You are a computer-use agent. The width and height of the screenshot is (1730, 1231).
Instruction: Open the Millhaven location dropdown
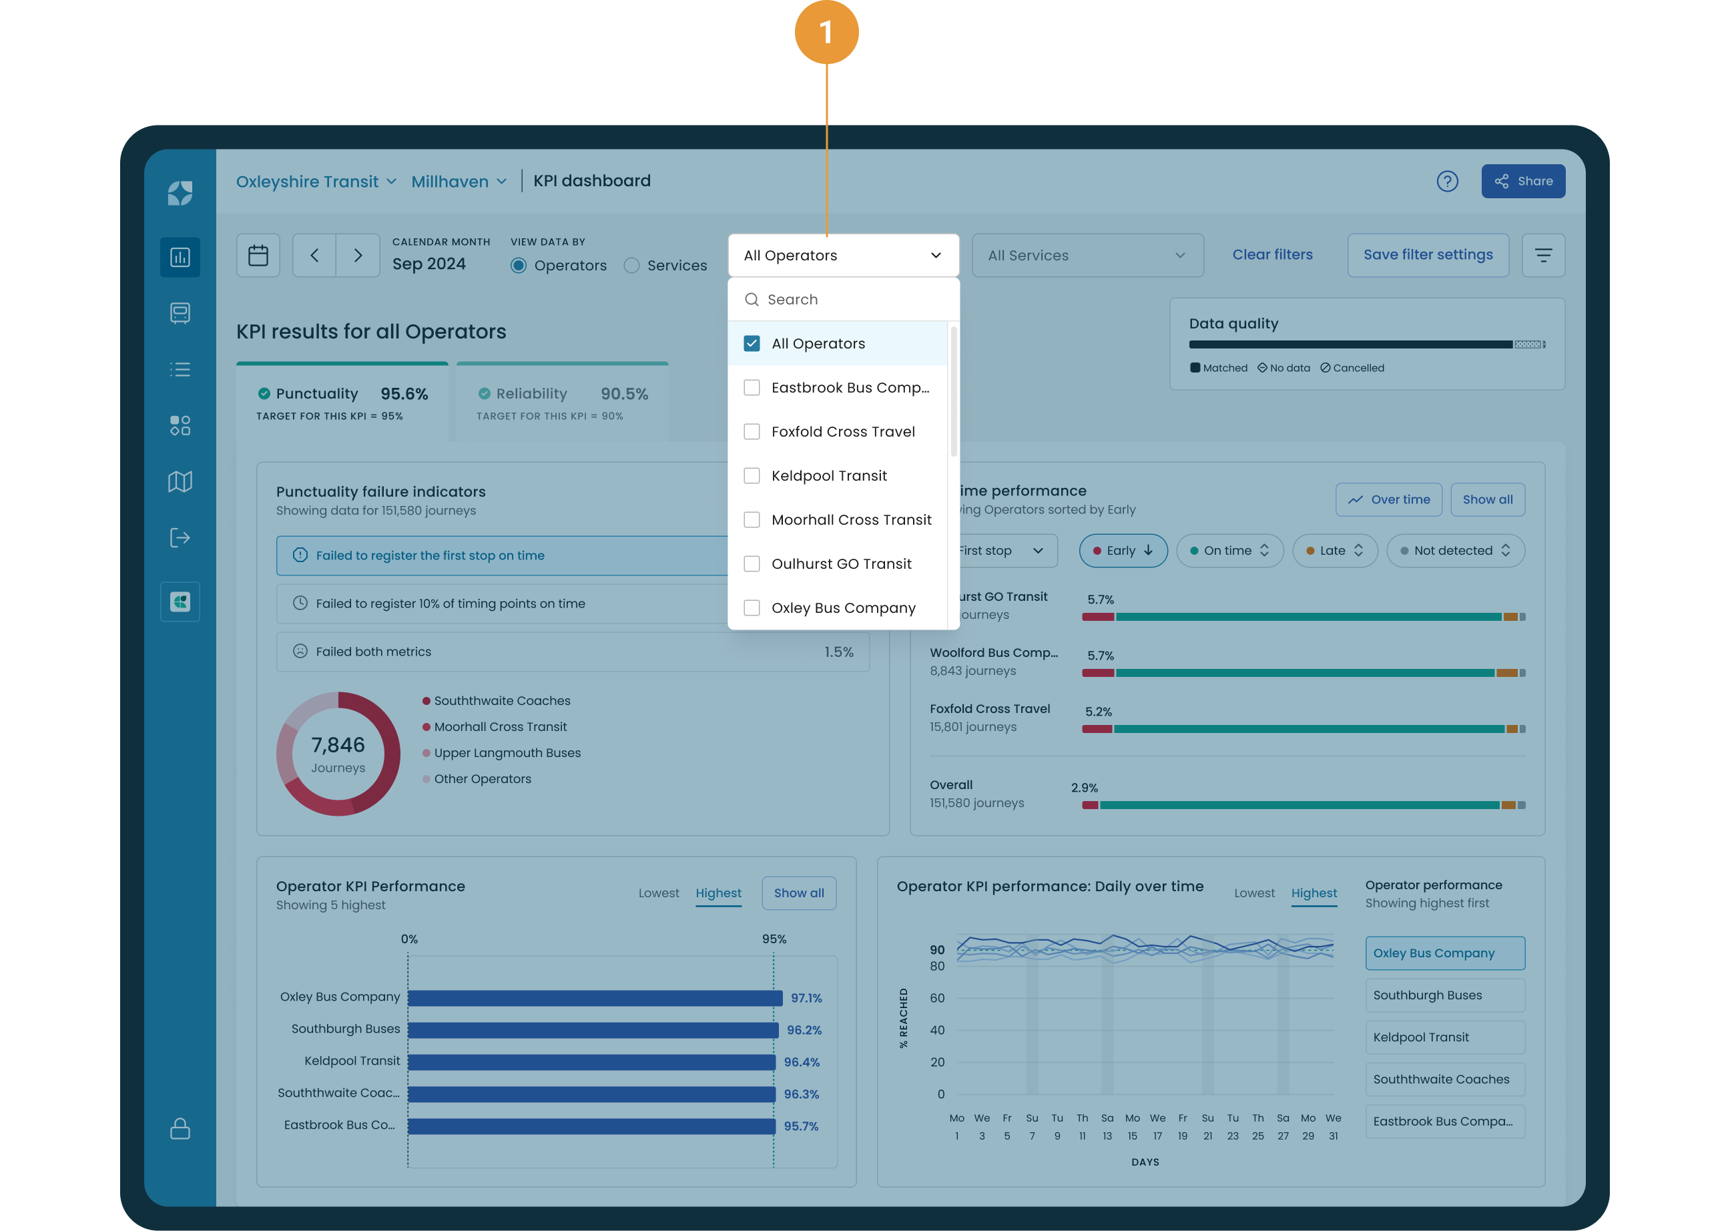coord(459,181)
